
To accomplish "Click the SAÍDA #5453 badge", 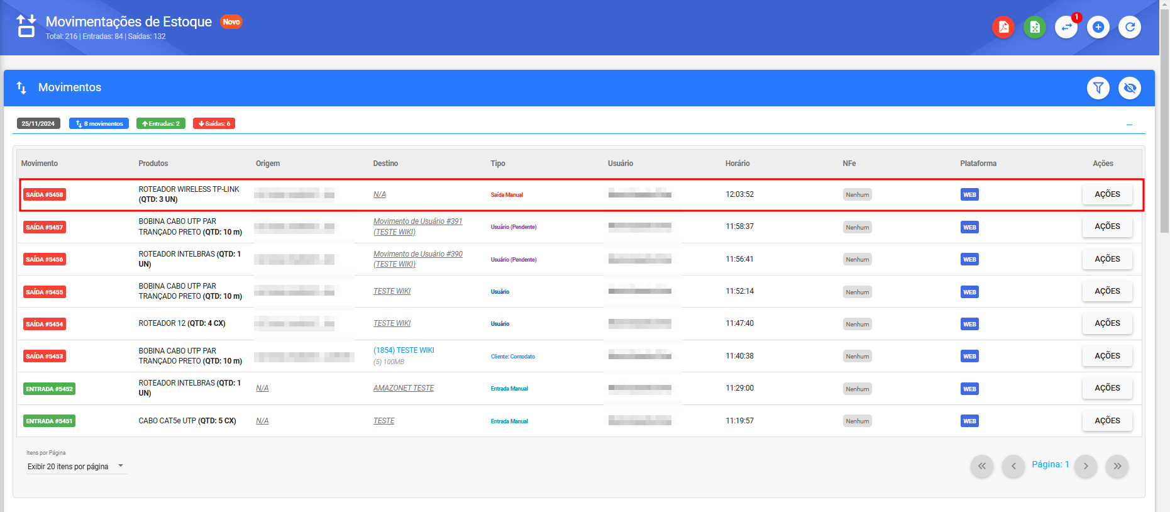I will point(45,356).
